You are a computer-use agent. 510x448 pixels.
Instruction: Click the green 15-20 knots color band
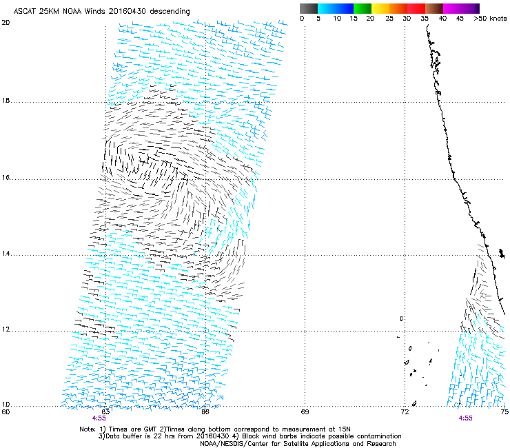(x=362, y=8)
